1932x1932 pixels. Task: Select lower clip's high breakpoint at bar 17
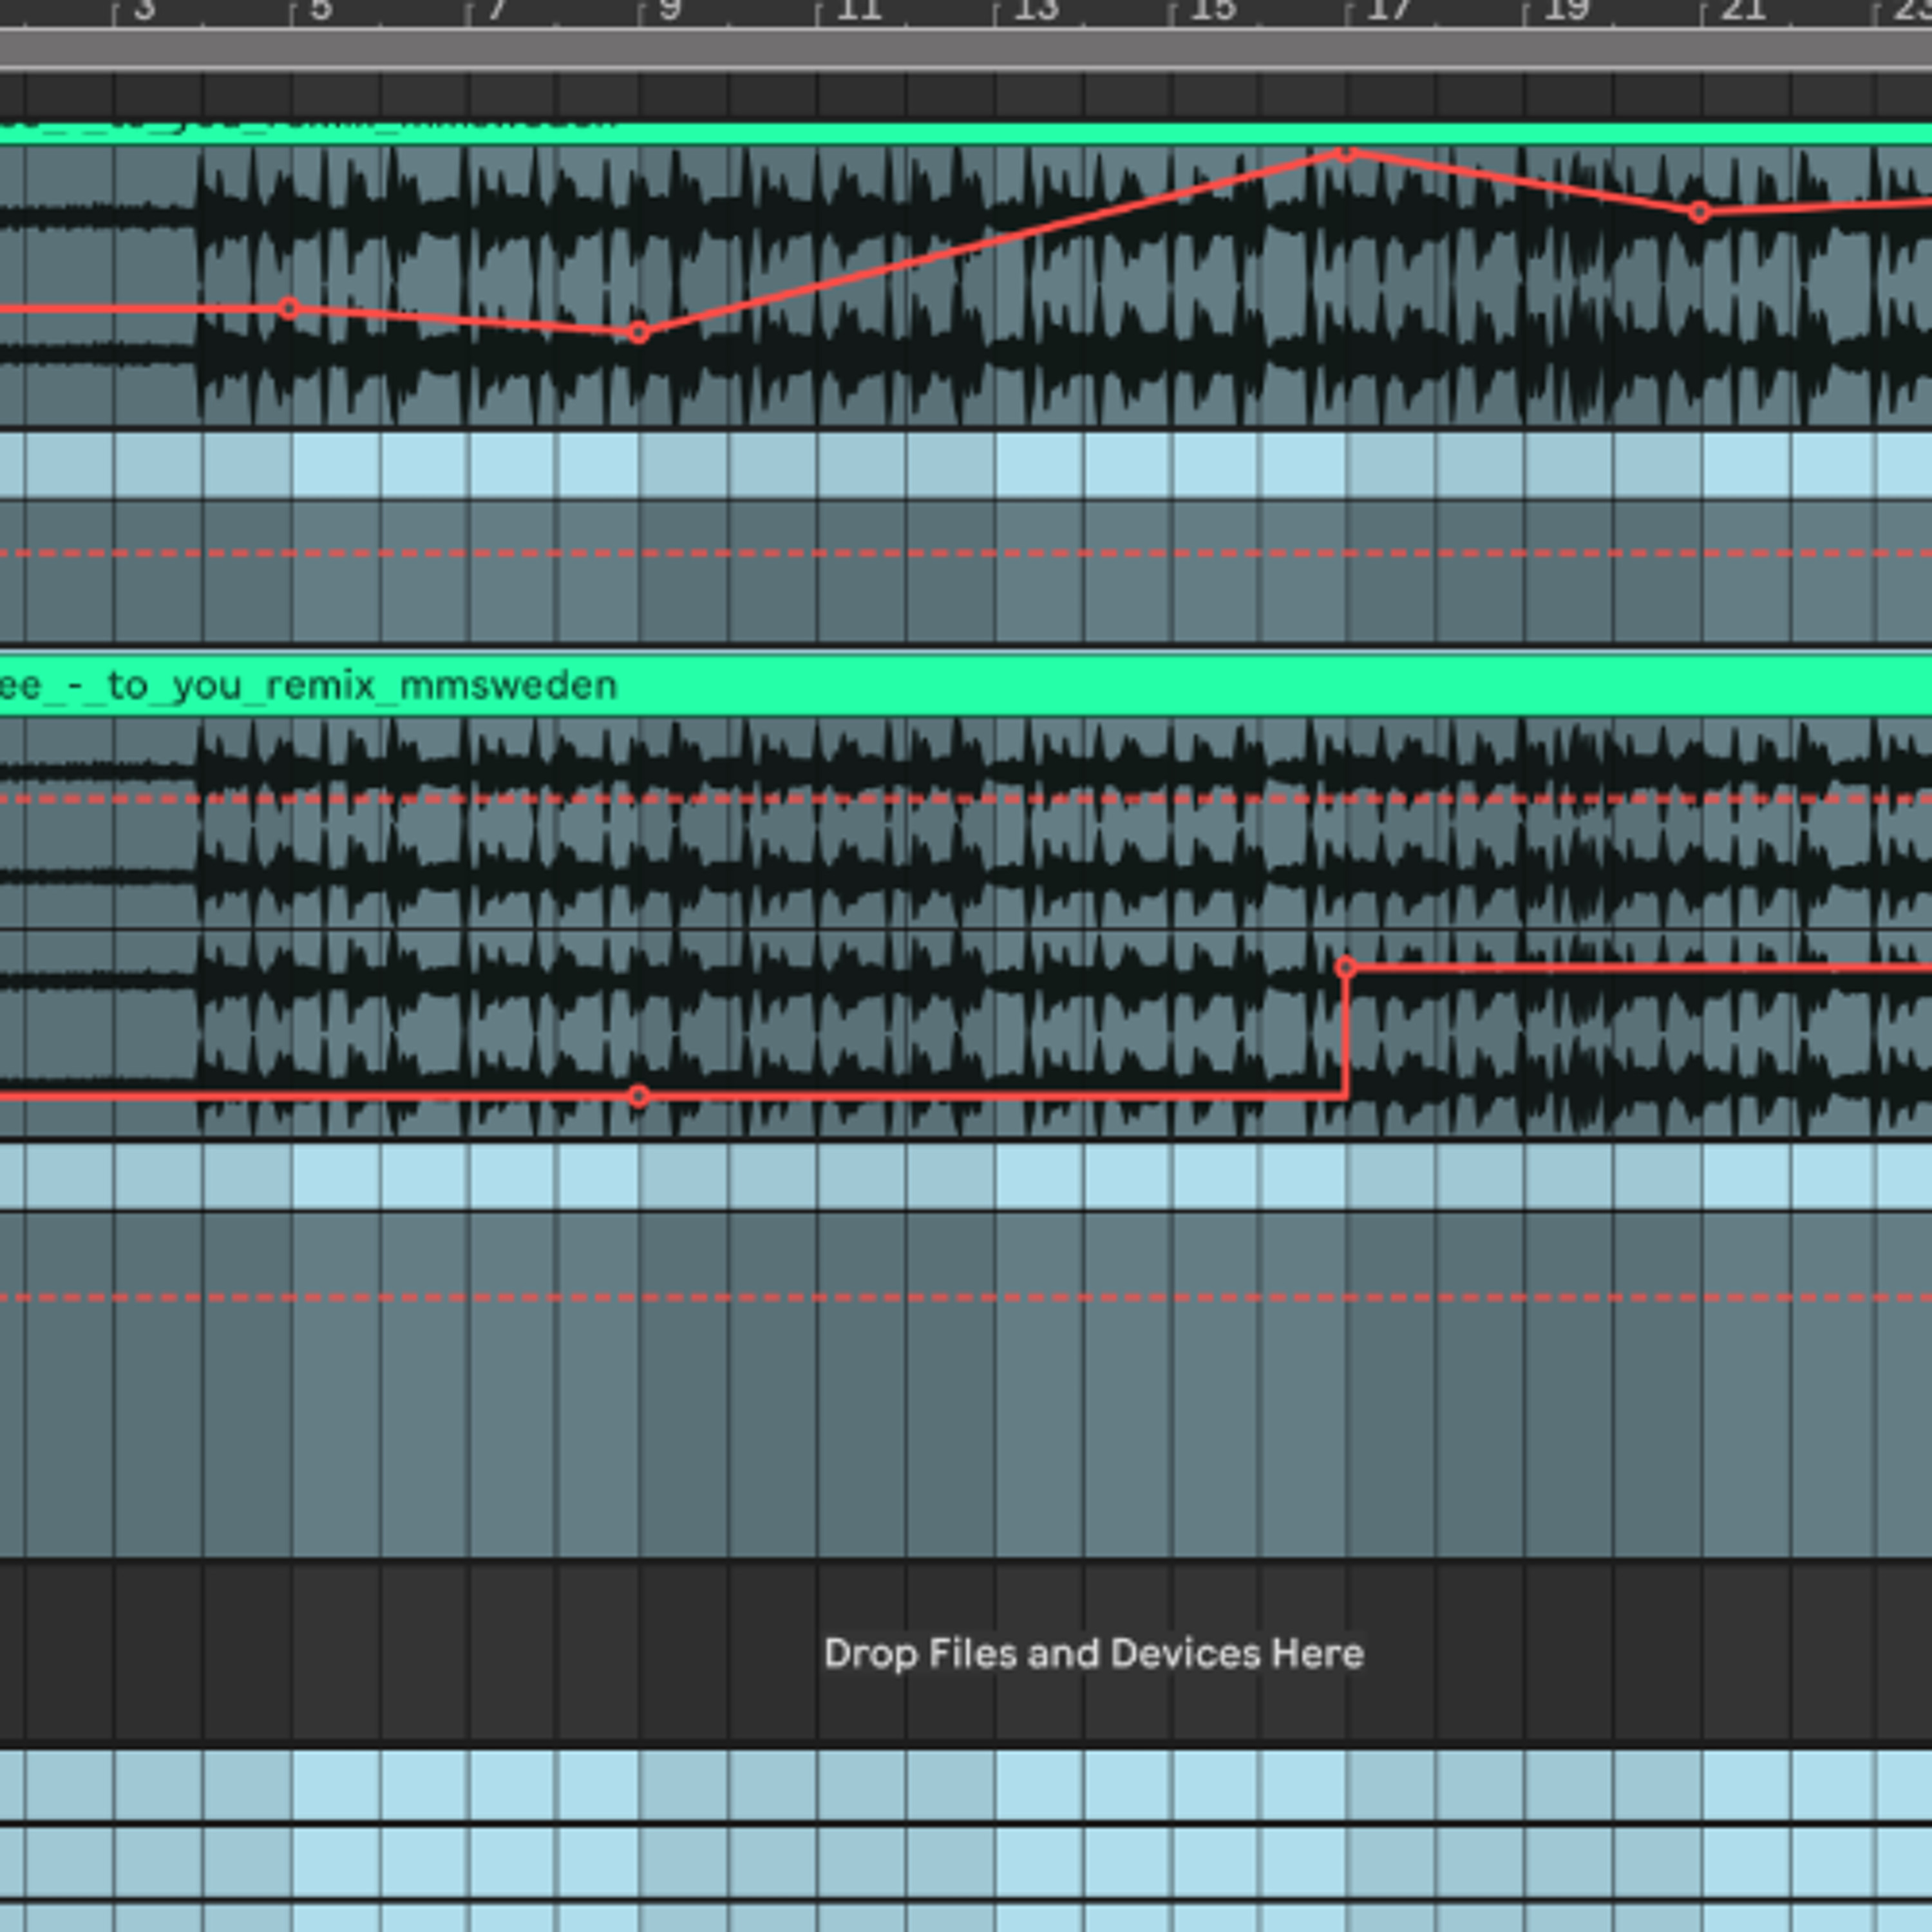(1346, 967)
